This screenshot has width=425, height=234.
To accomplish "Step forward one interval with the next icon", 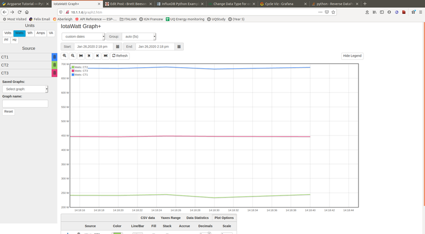I will point(97,56).
